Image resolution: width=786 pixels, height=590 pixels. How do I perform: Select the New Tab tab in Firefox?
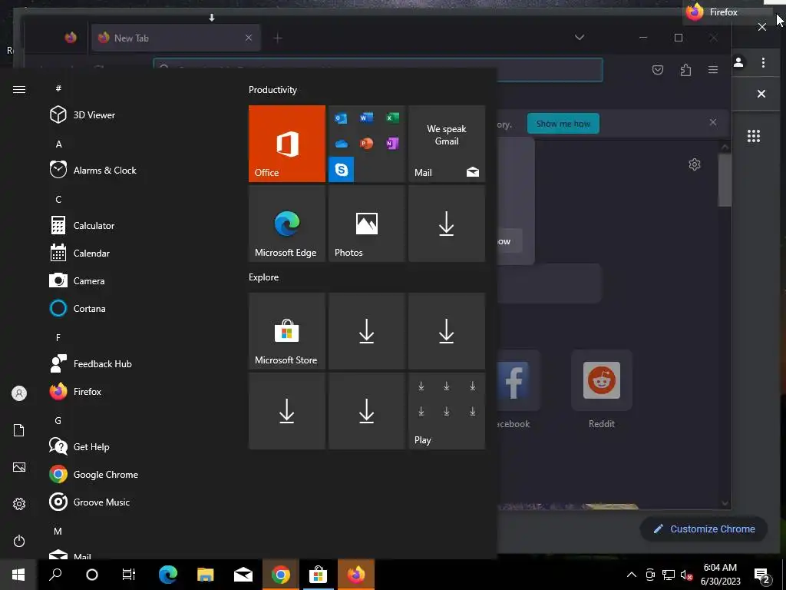[176, 38]
